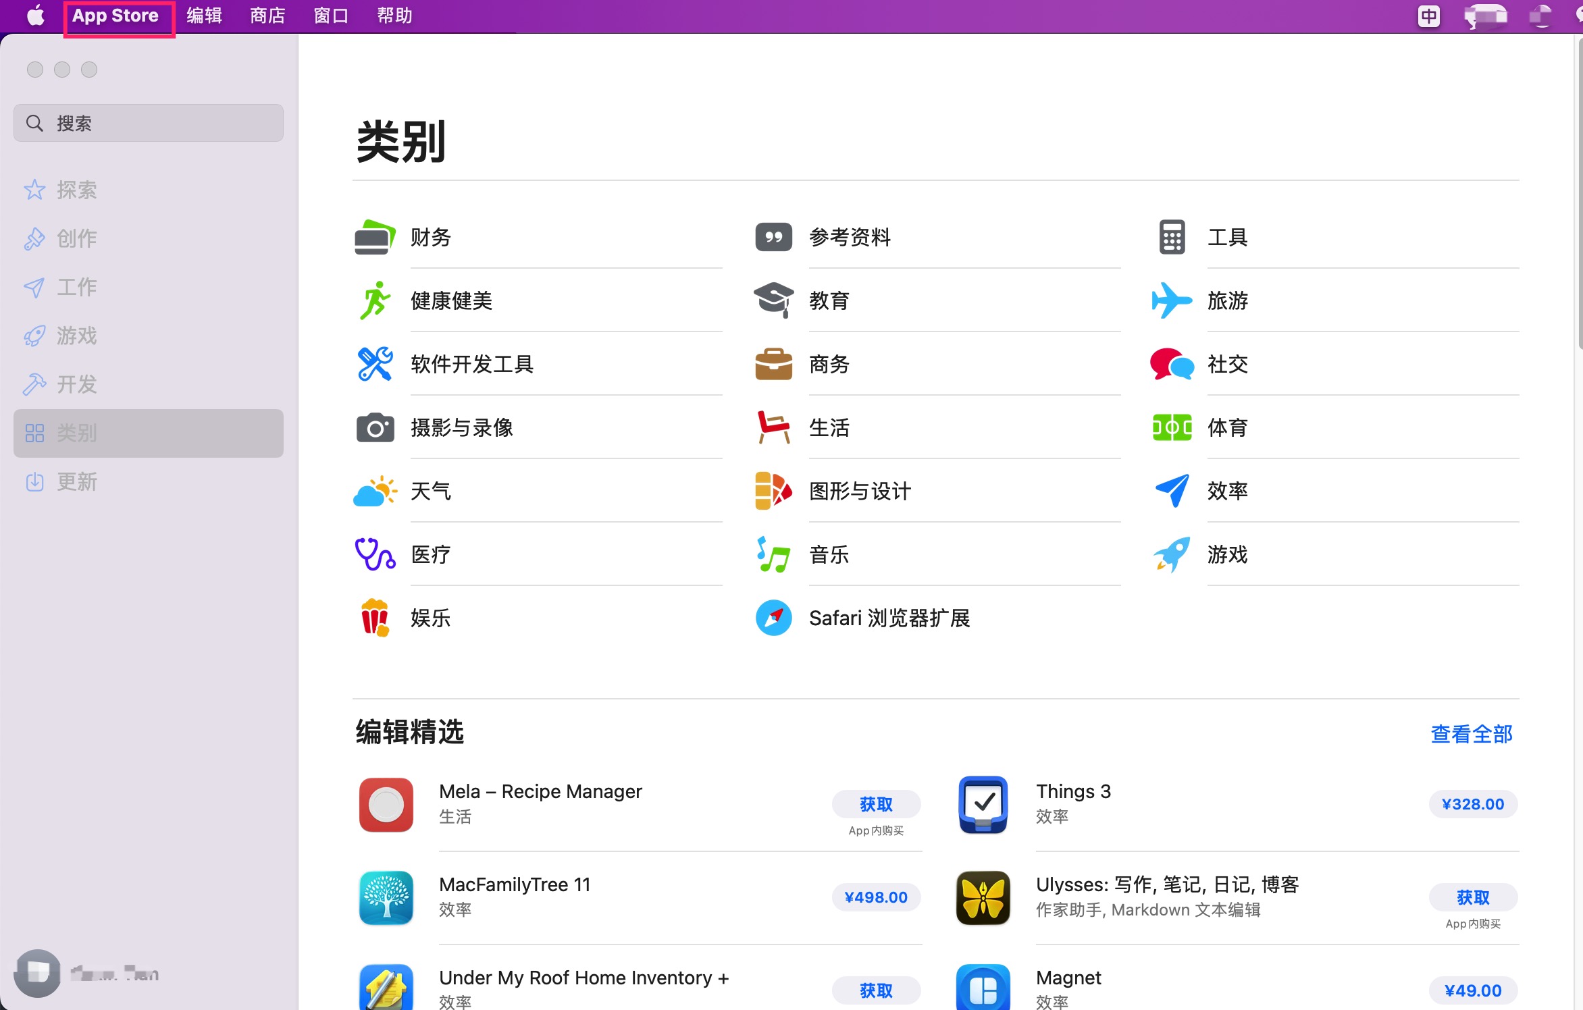
Task: Open the Safari 浏览器扩展 category
Action: (889, 618)
